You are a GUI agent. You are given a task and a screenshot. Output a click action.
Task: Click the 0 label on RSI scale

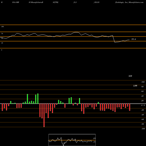(x=1, y=50)
